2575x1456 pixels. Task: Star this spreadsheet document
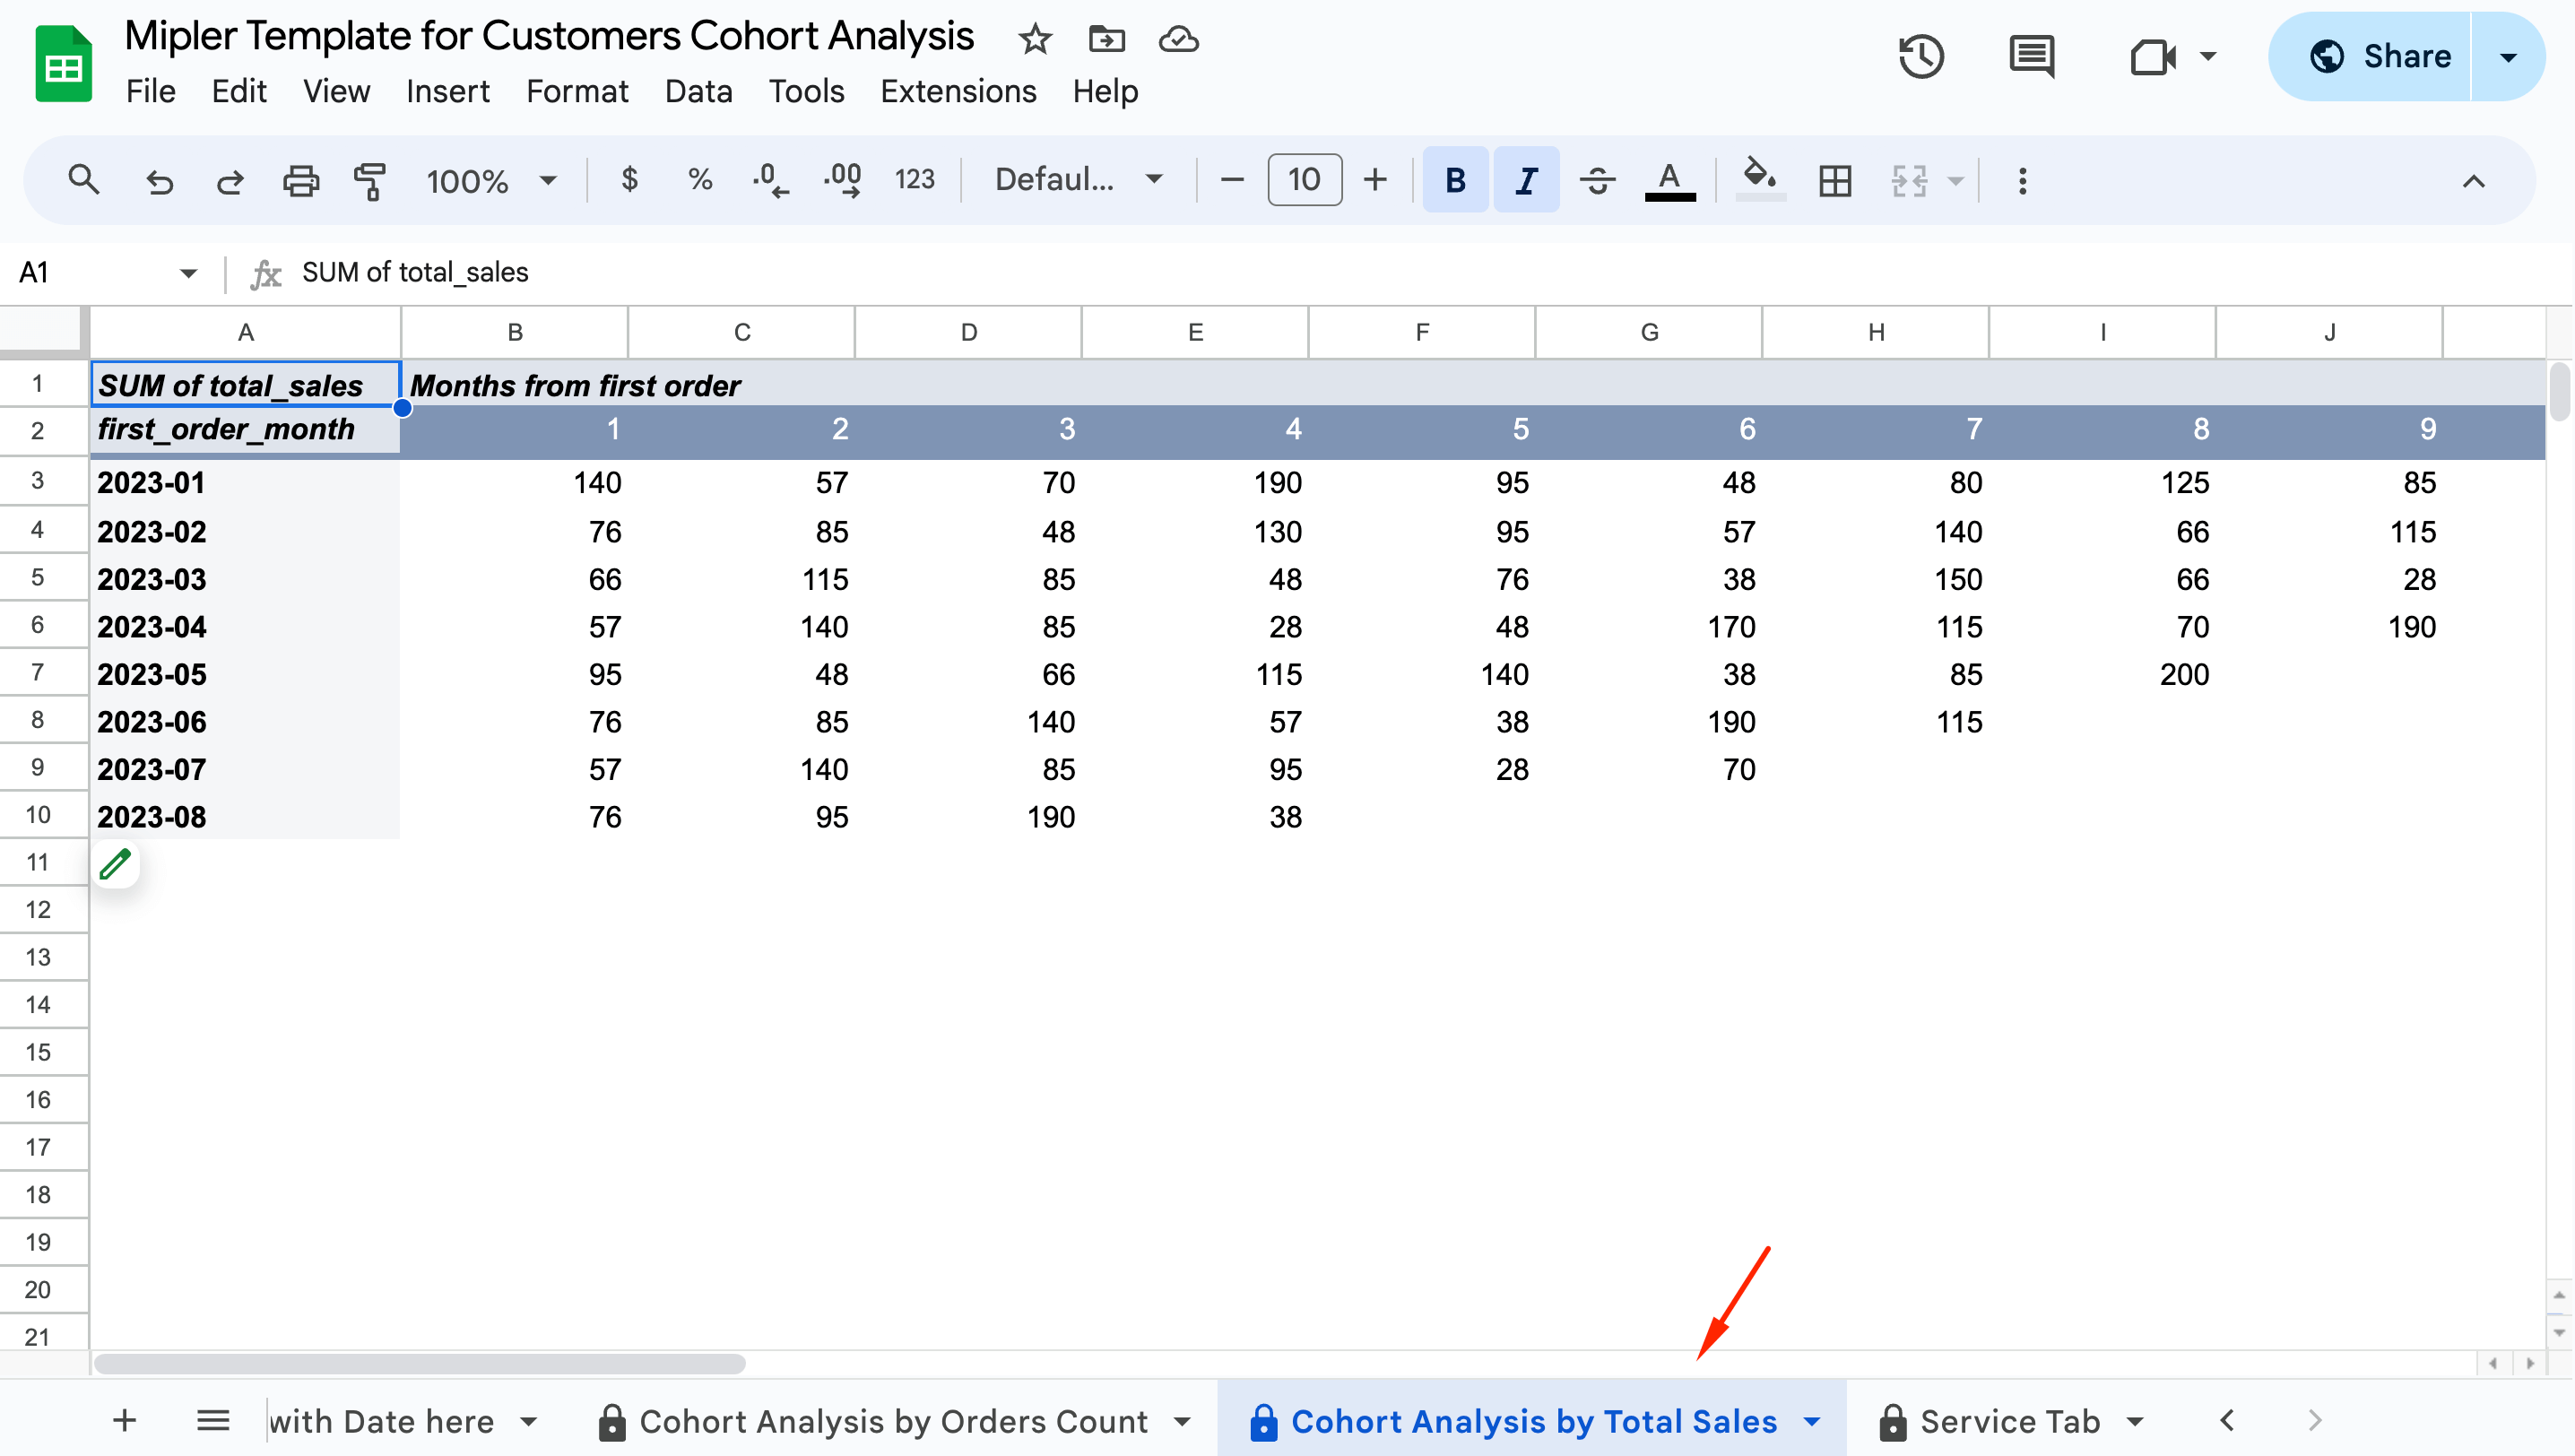pyautogui.click(x=1034, y=40)
